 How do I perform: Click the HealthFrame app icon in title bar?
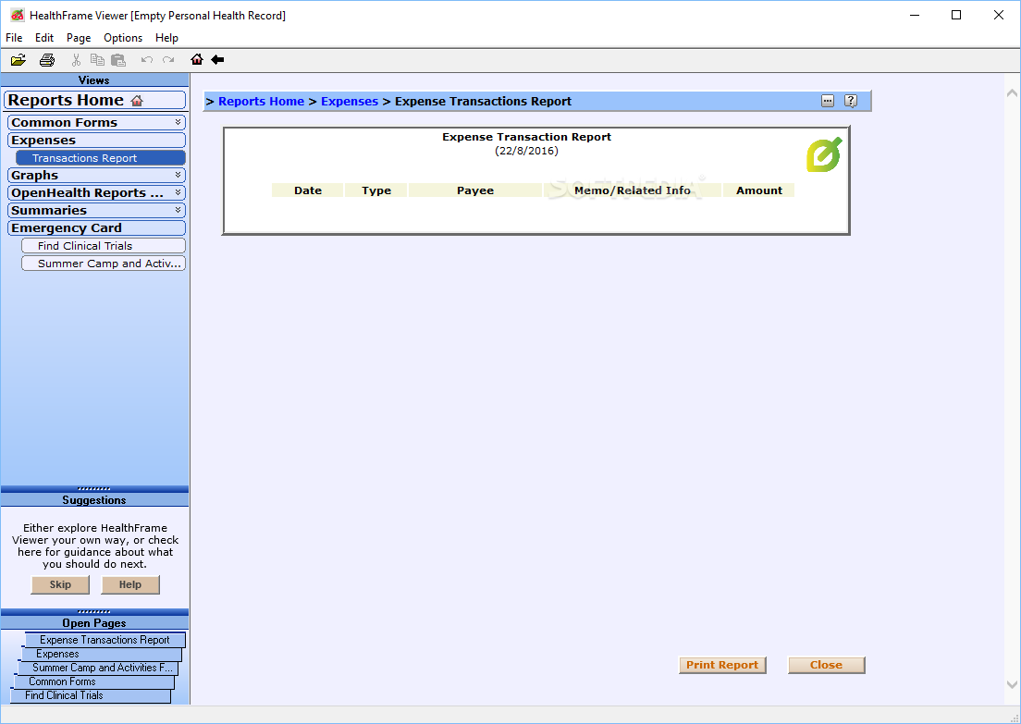[x=18, y=15]
